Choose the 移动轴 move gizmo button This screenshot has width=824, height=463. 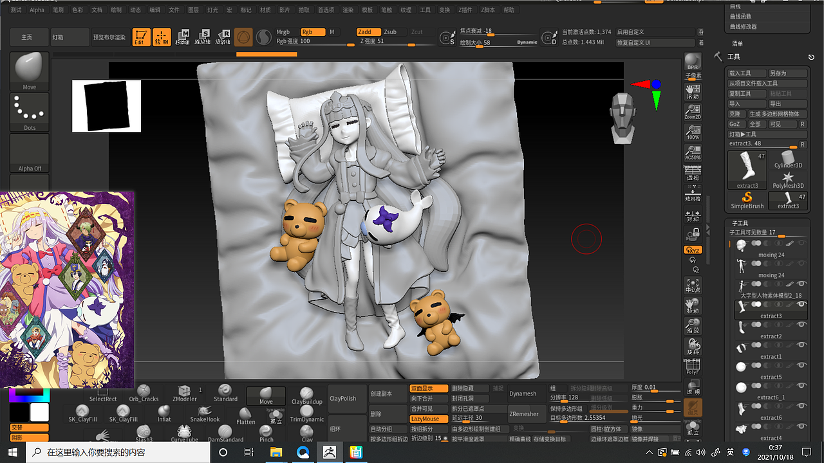tap(183, 37)
